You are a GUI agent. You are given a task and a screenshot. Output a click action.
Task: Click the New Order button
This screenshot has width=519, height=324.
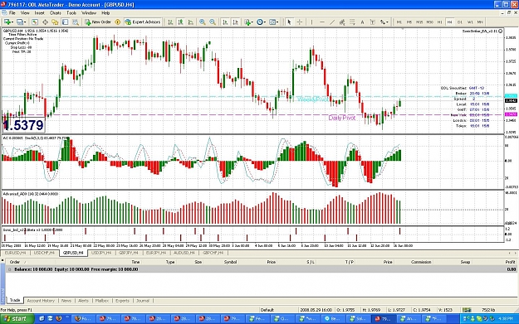tap(98, 22)
